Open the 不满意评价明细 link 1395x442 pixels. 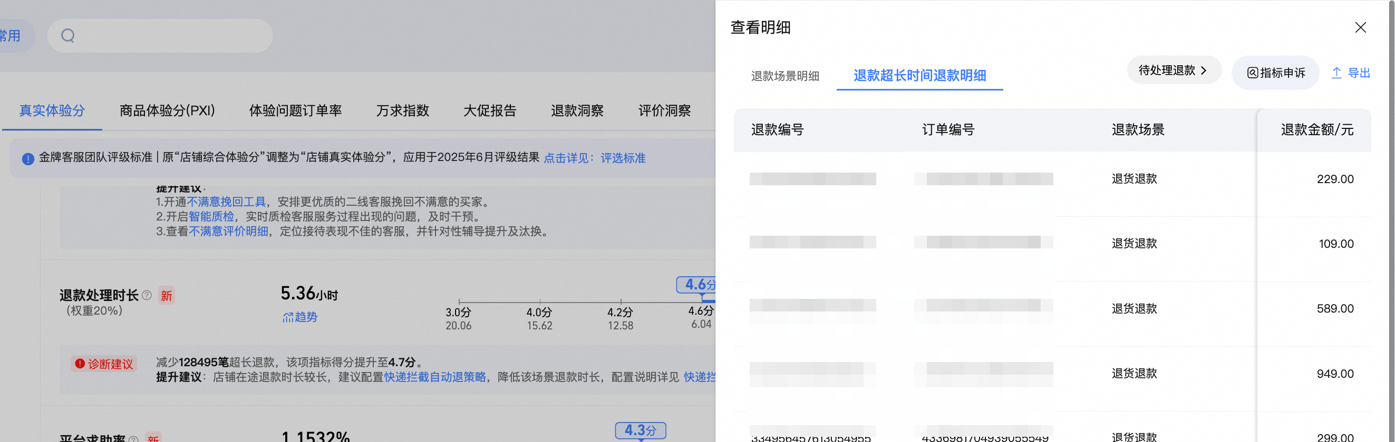[228, 232]
